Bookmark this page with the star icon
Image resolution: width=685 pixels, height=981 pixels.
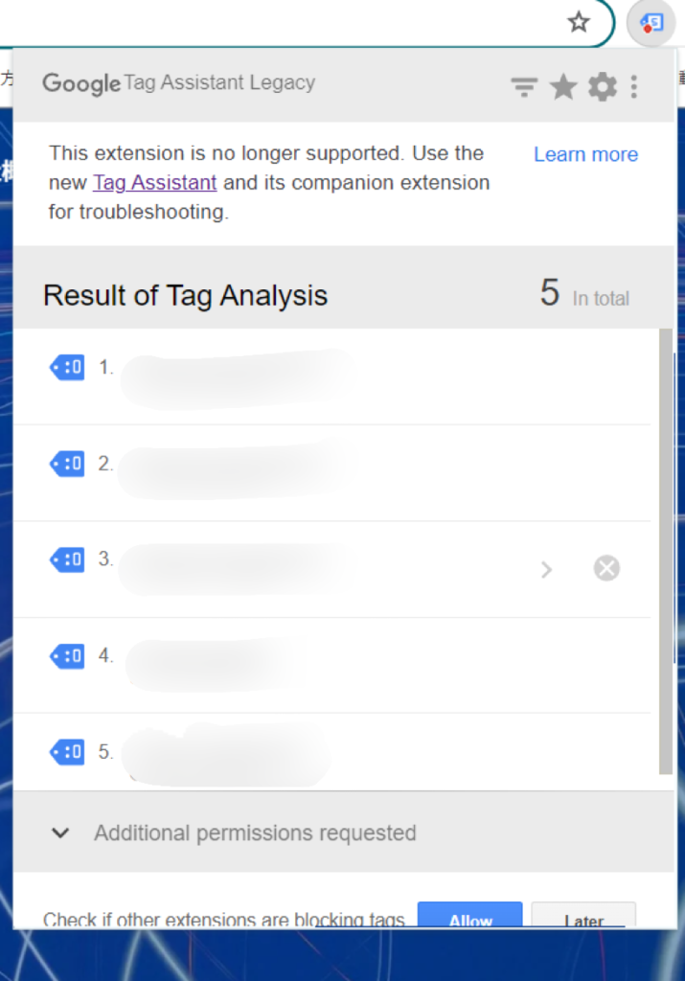(x=579, y=23)
